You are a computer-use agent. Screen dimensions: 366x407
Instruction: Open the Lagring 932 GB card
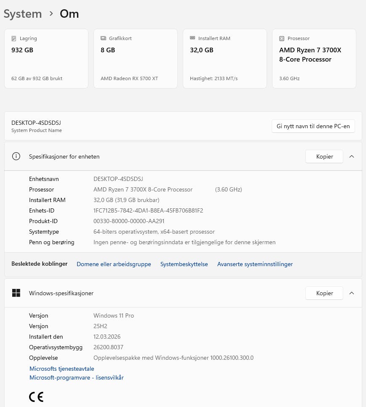click(x=46, y=59)
